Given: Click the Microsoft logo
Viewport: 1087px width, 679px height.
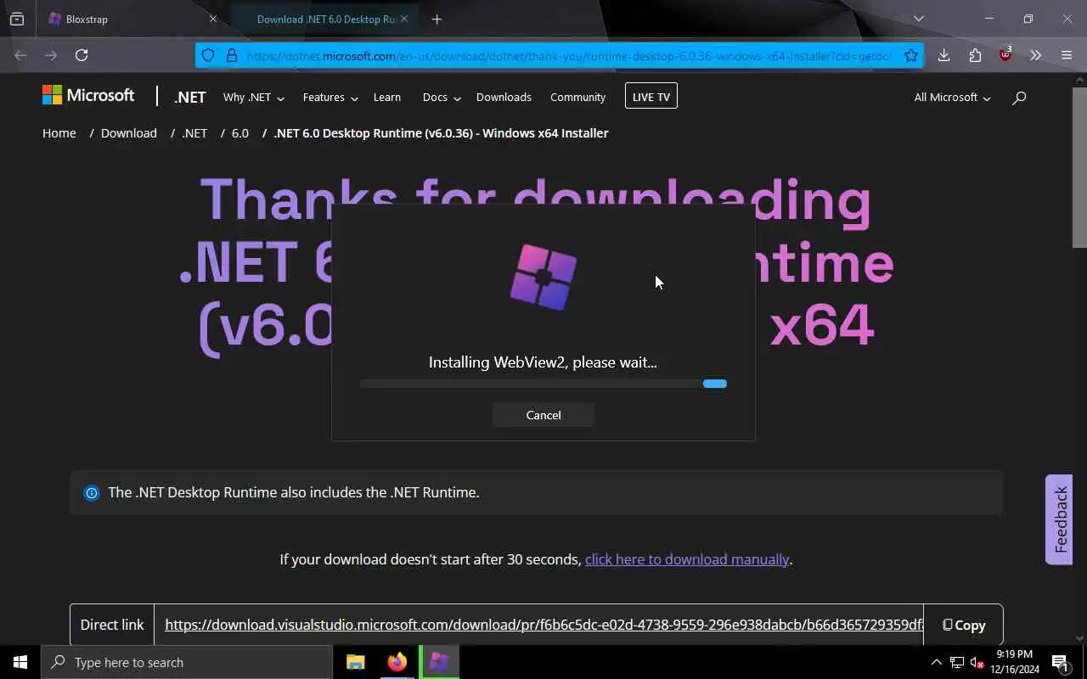Looking at the screenshot, I should (x=88, y=96).
